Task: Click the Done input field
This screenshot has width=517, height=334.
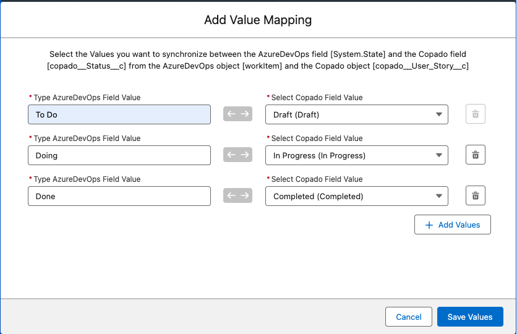Action: tap(119, 196)
